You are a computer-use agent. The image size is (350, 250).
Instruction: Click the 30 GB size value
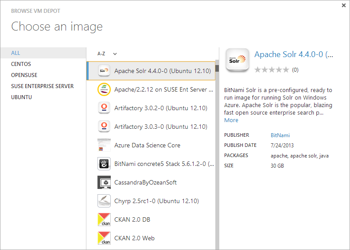pos(277,165)
